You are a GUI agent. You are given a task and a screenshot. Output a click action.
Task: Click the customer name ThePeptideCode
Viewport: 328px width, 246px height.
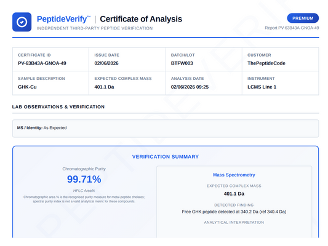click(x=266, y=63)
